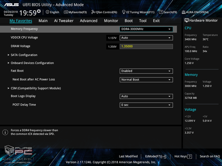Click +12V 12.099 V reading
The width and height of the screenshot is (222, 166).
[190, 121]
